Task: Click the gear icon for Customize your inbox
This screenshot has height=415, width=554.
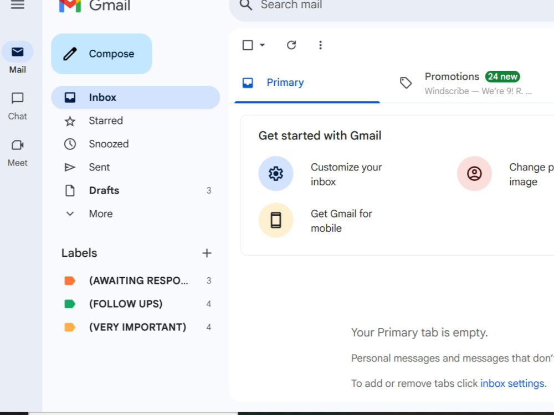Action: click(276, 174)
